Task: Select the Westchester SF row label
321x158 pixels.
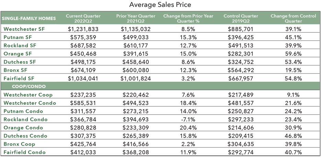Action: coord(24,29)
